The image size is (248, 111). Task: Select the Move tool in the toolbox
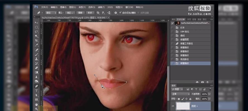[37, 23]
